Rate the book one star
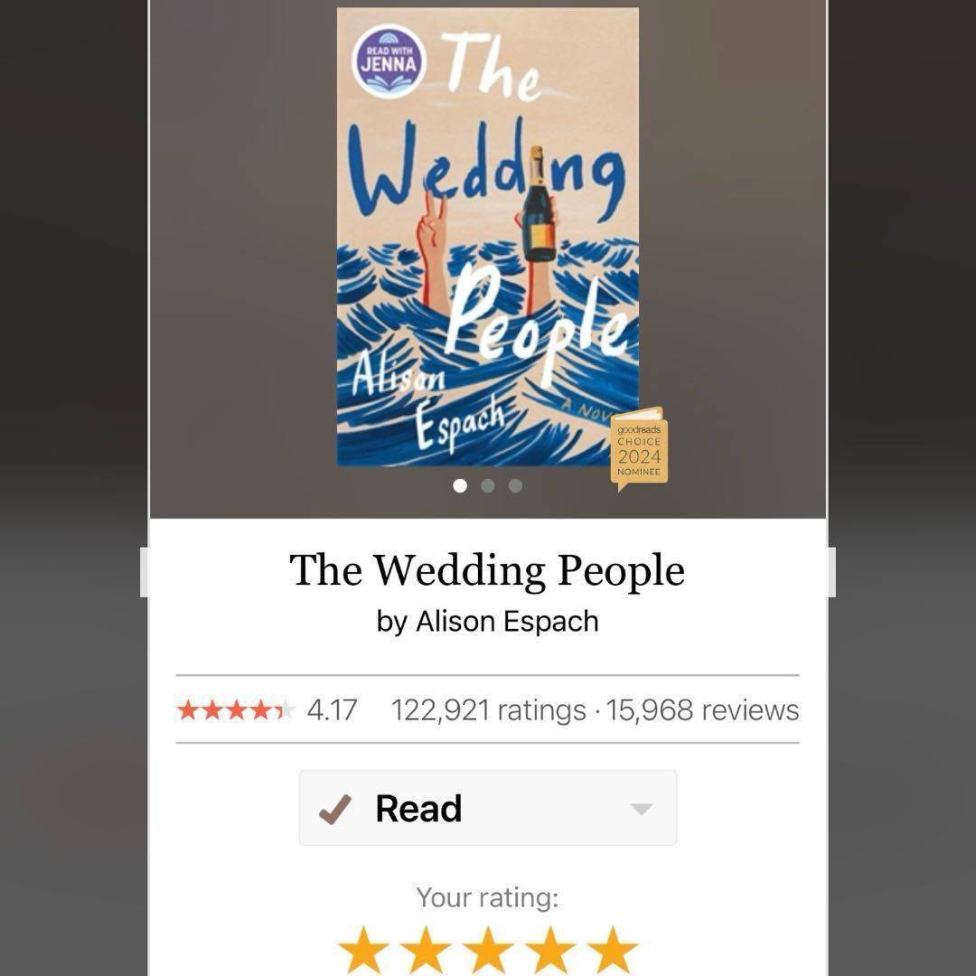The height and width of the screenshot is (976, 976). (363, 950)
